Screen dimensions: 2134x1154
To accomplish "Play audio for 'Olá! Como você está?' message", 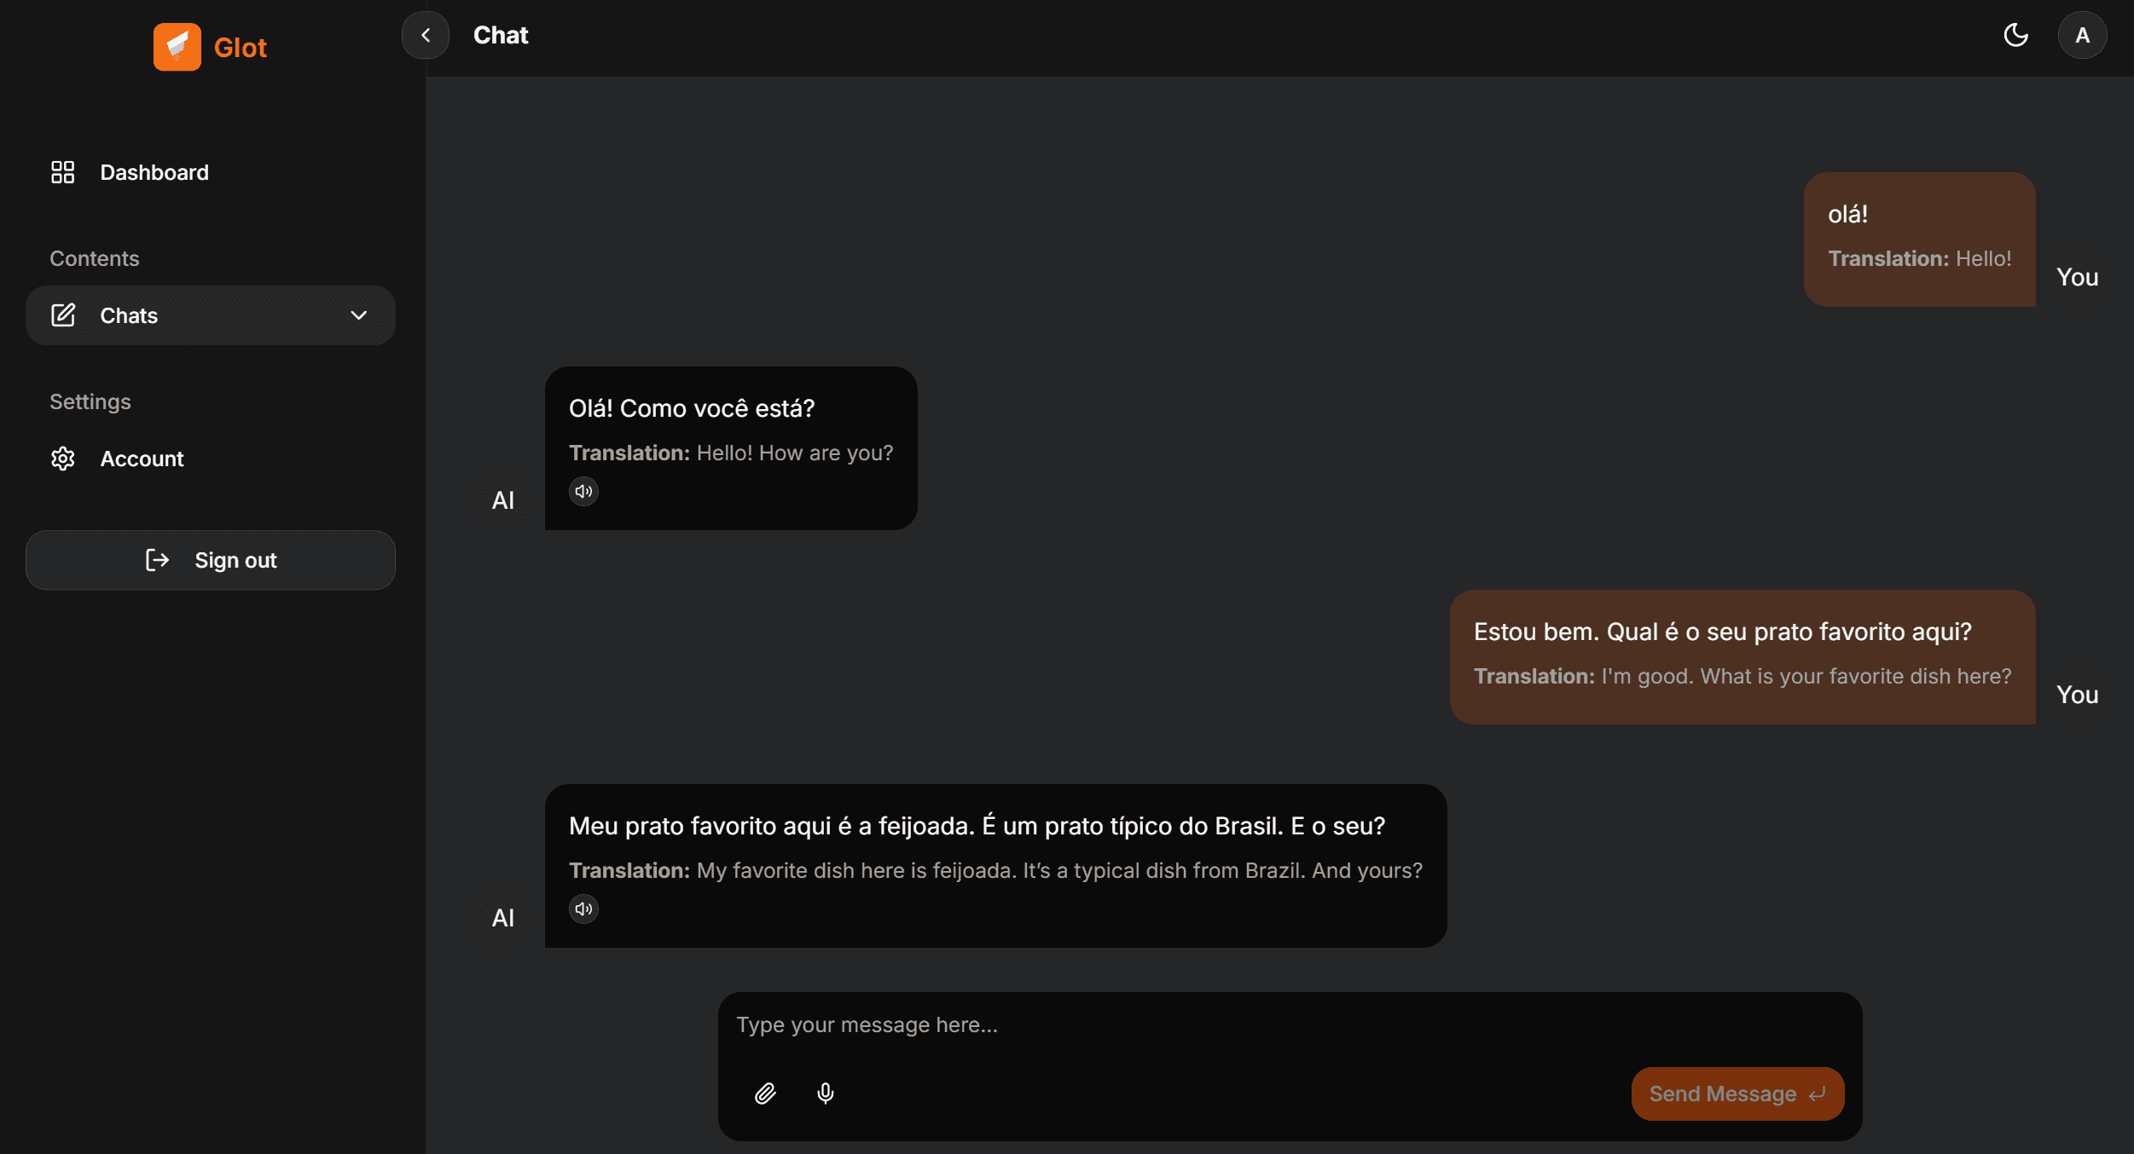I will [583, 491].
